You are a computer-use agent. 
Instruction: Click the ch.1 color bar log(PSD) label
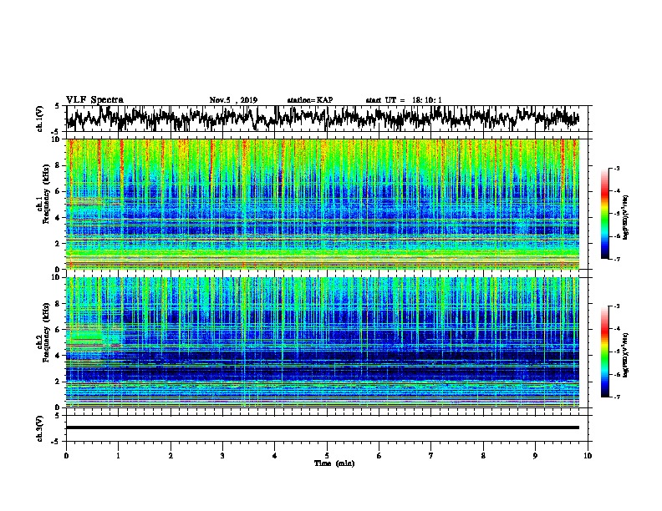626,216
